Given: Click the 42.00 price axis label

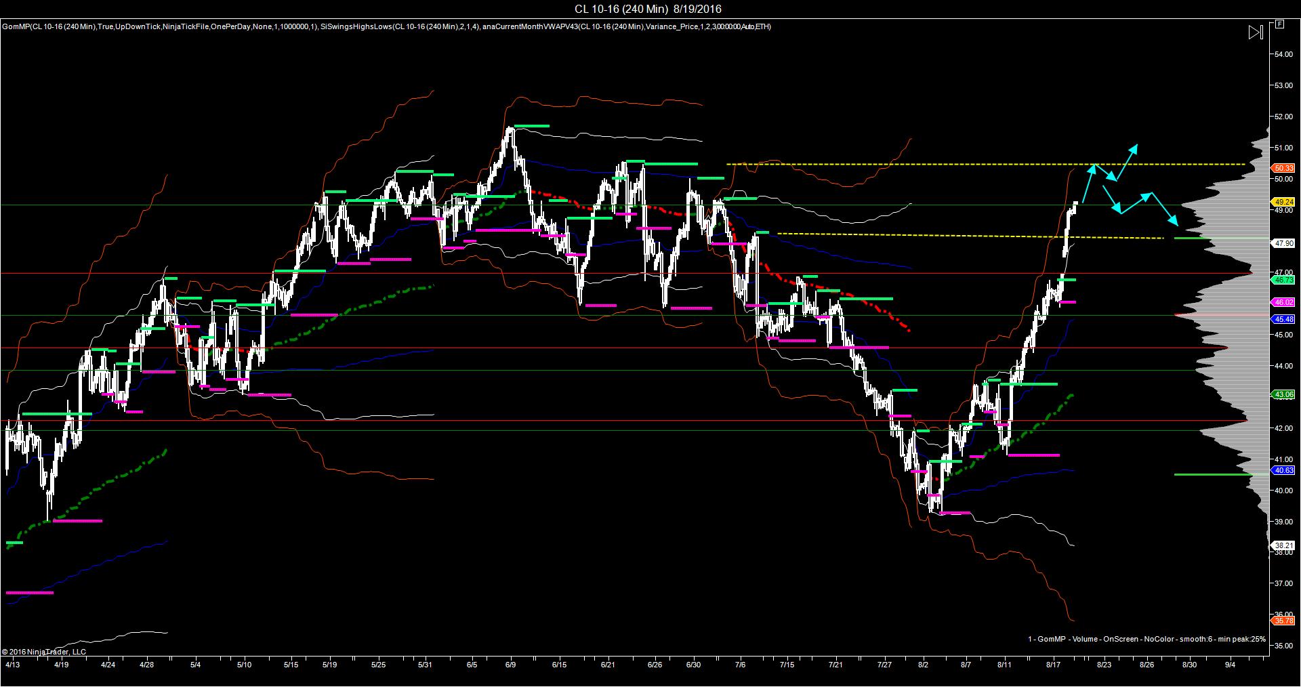Looking at the screenshot, I should tap(1284, 428).
